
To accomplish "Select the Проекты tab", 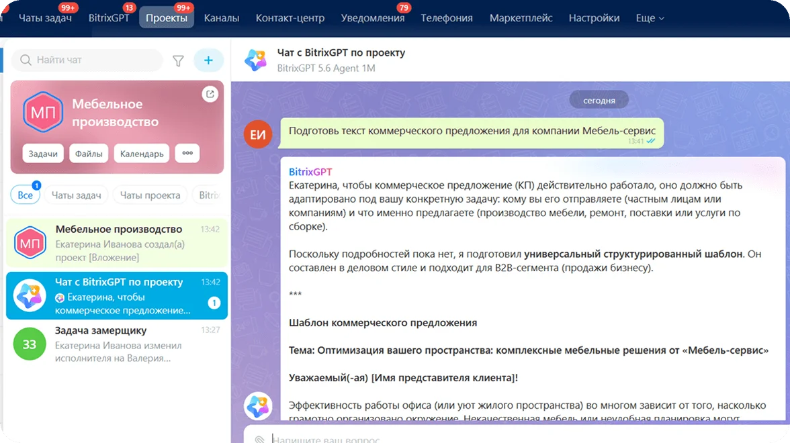I will pyautogui.click(x=167, y=18).
